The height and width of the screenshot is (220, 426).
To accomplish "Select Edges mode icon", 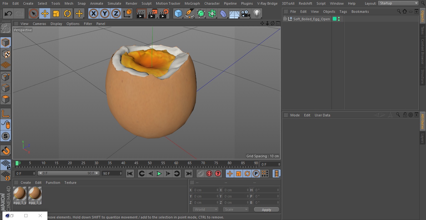I will click(x=6, y=88).
